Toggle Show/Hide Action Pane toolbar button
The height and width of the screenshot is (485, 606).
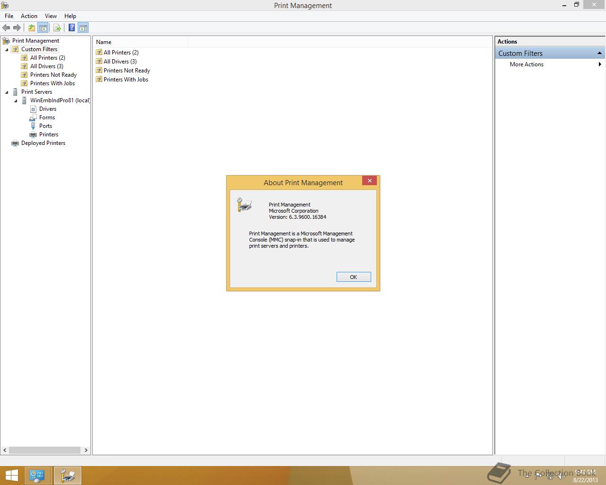point(83,27)
